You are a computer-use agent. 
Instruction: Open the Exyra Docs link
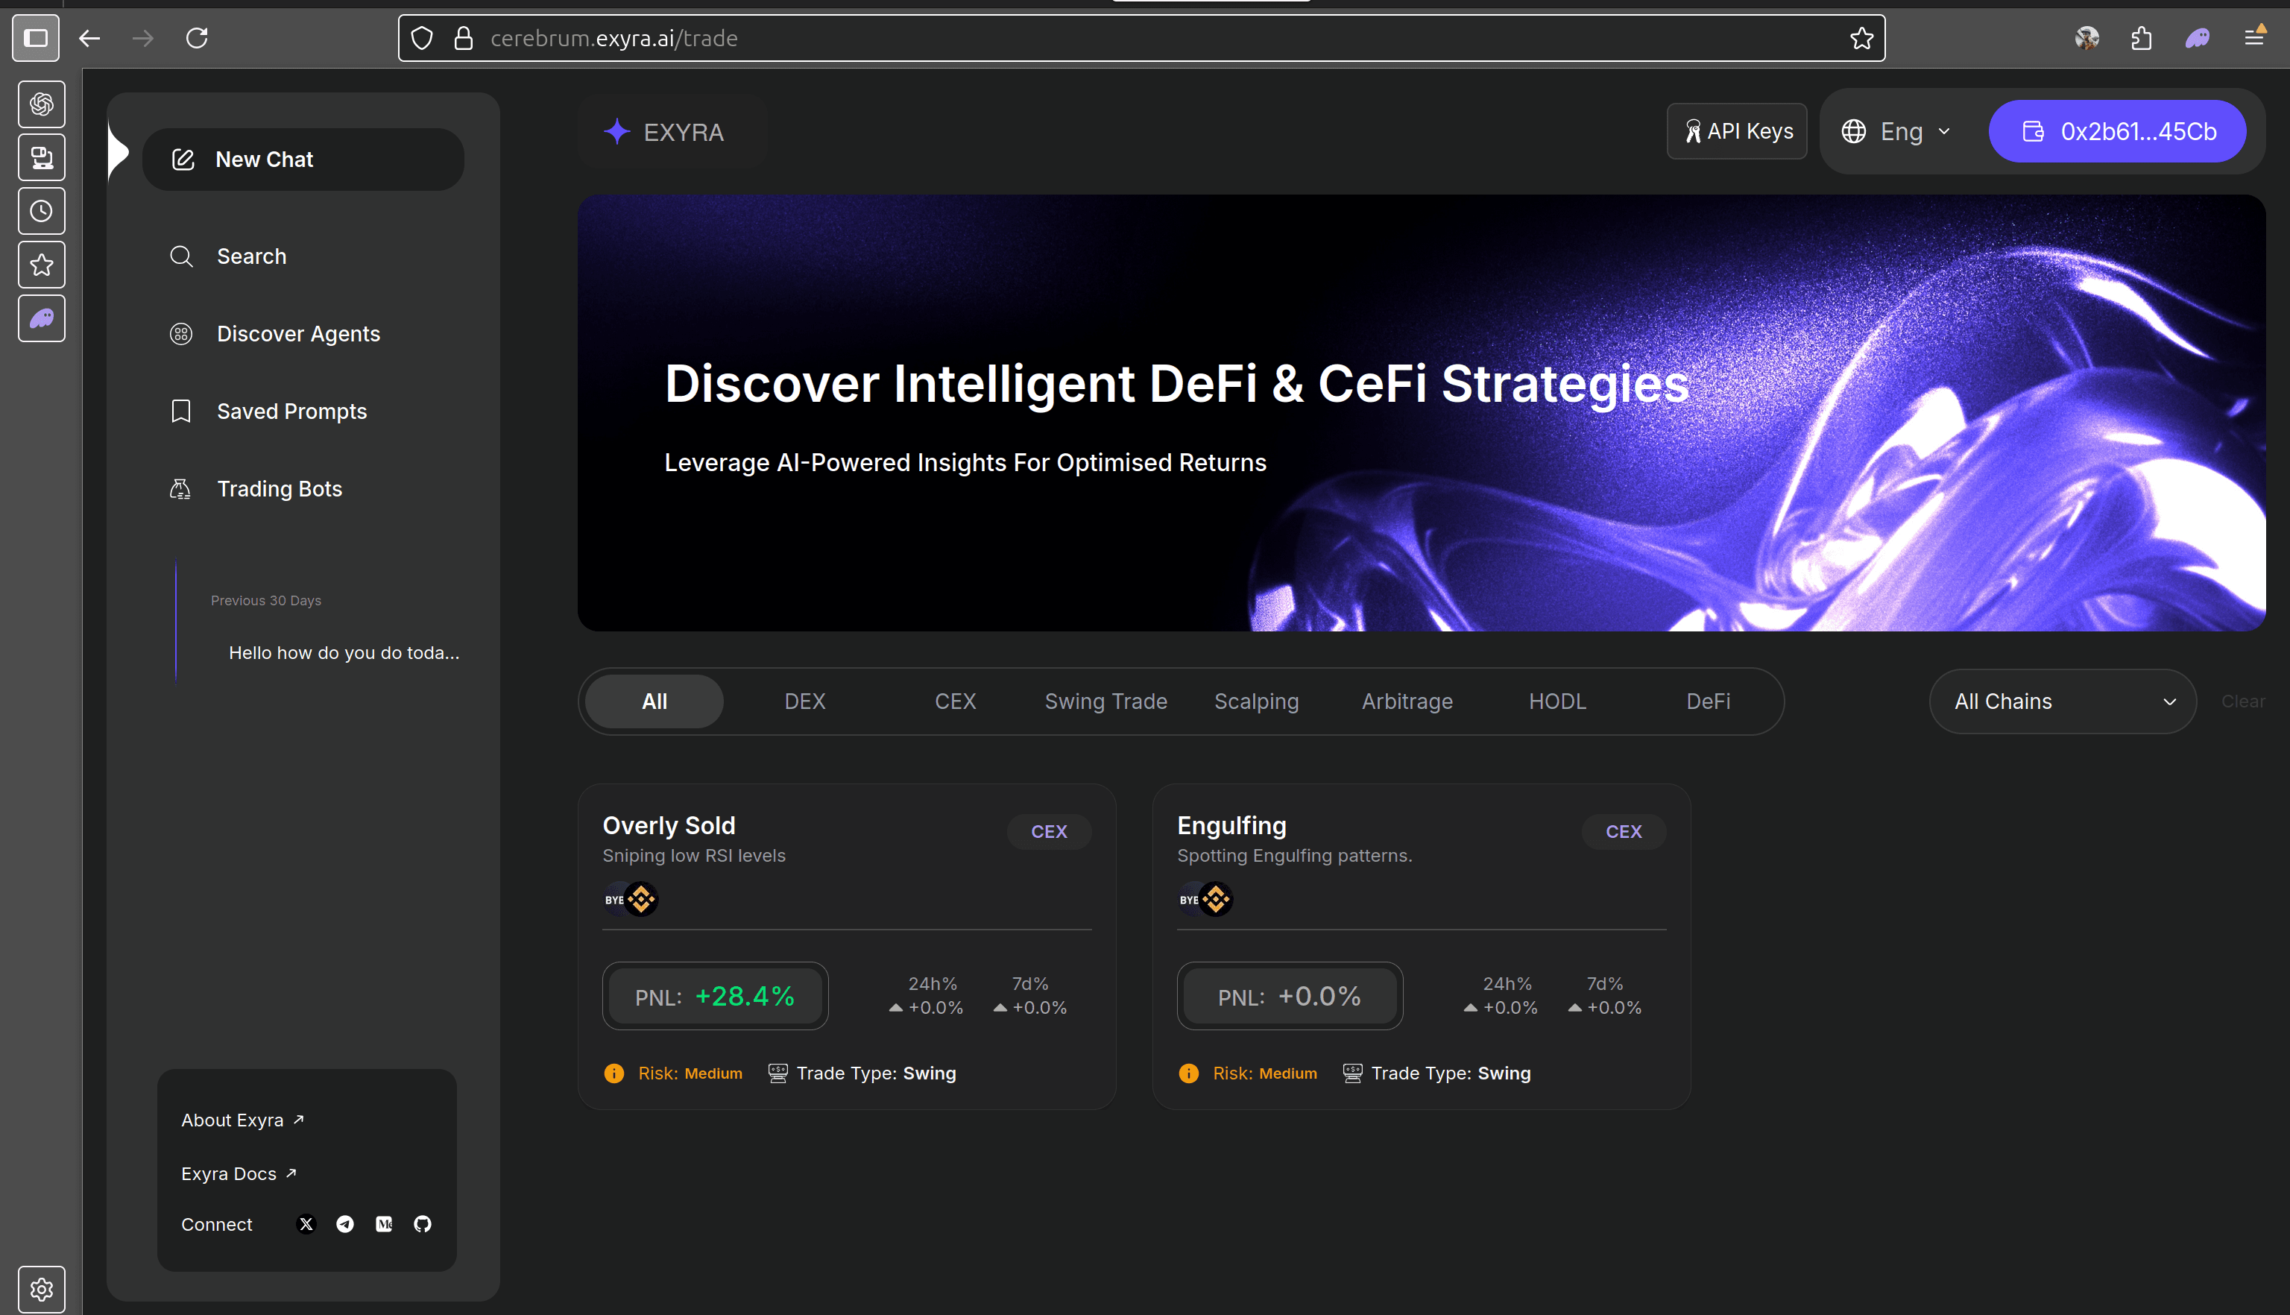[x=230, y=1173]
